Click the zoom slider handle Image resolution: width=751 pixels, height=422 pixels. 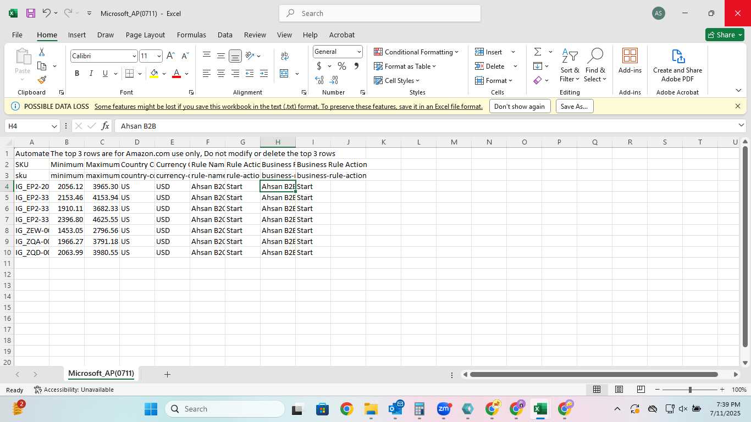click(x=690, y=390)
